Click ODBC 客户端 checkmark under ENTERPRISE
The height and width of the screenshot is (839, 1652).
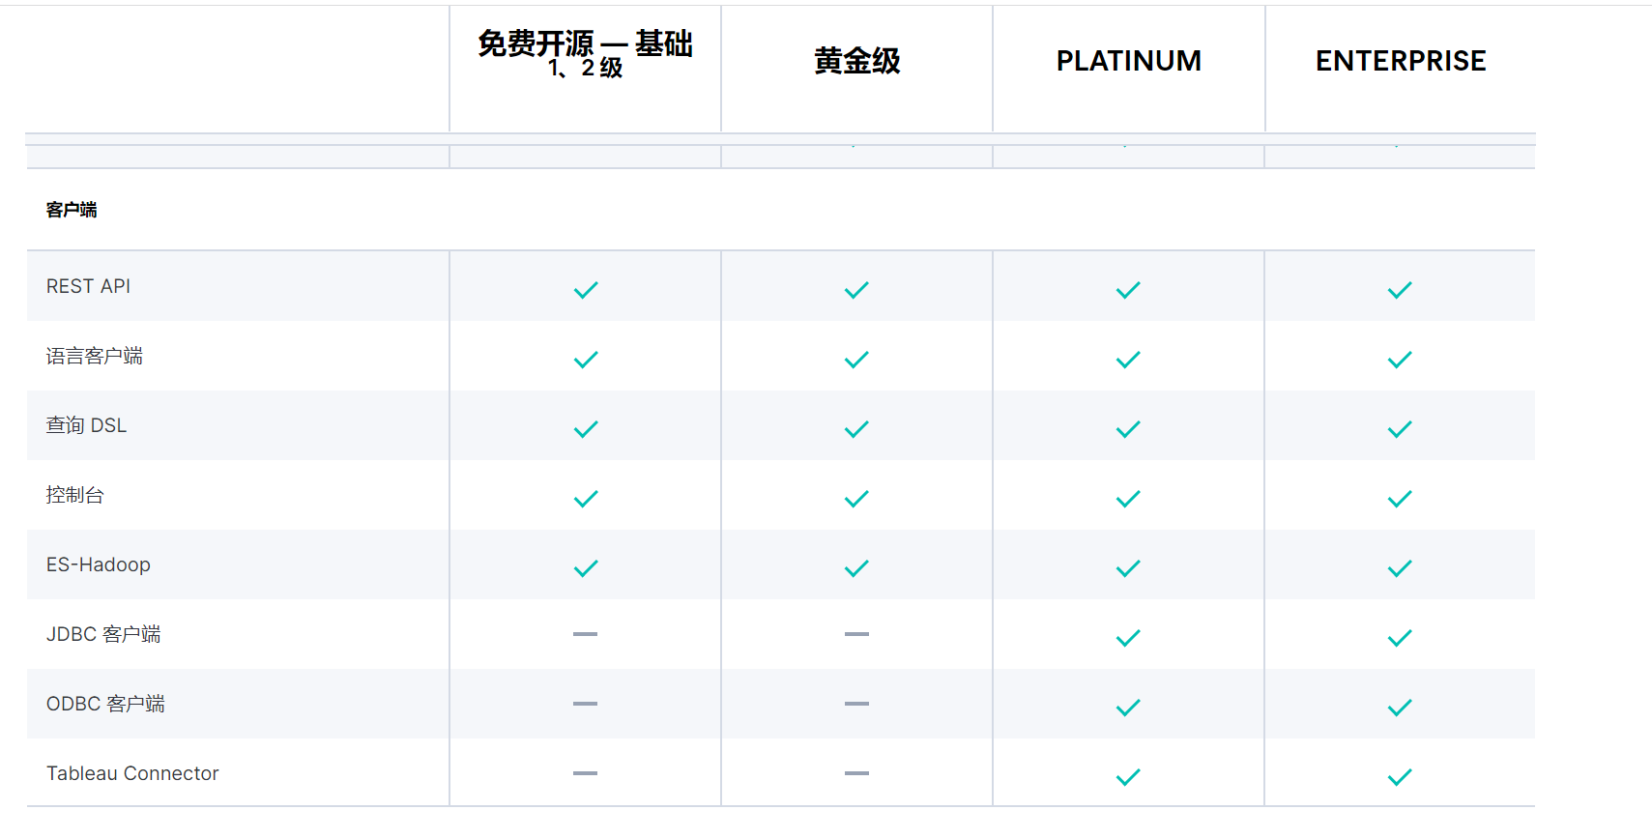coord(1400,708)
